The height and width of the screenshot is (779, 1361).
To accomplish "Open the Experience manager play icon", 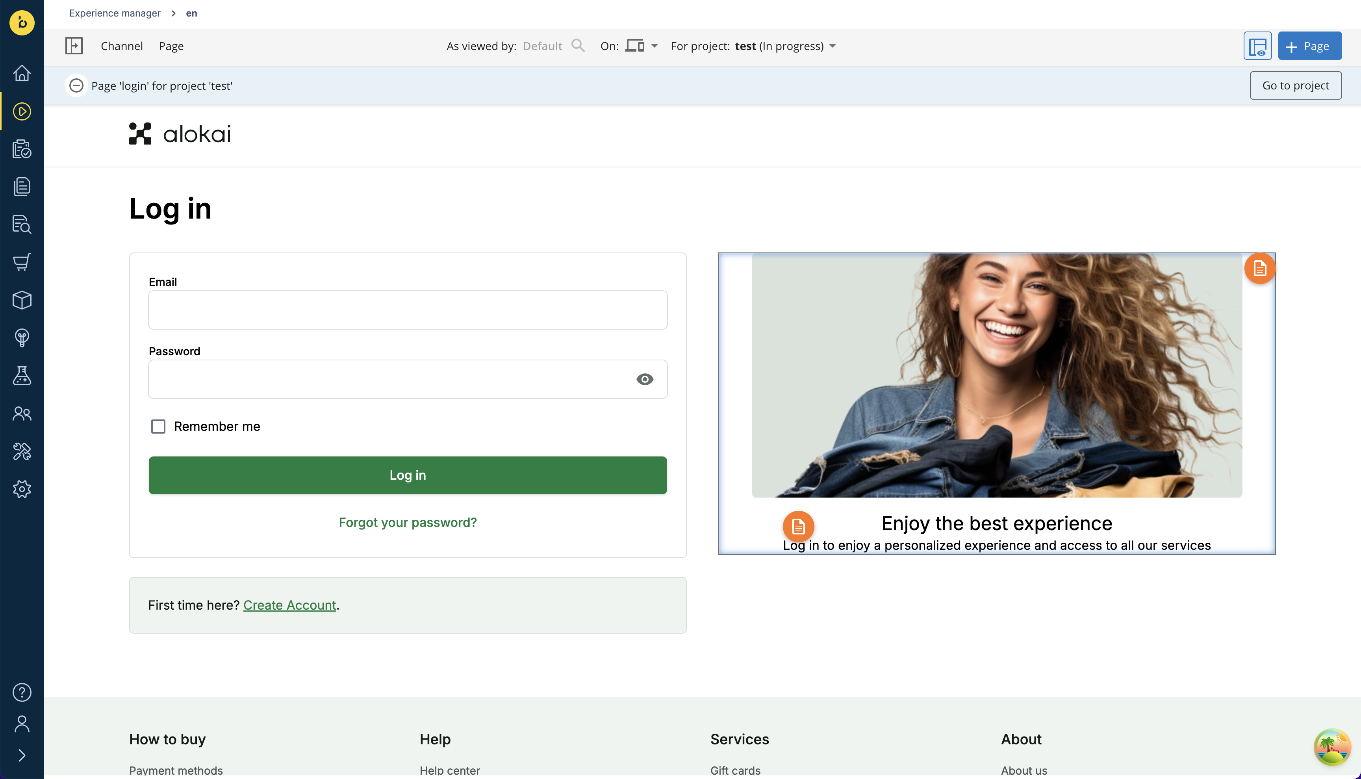I will click(x=22, y=111).
